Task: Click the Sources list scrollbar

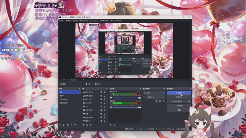Action: coord(107,101)
